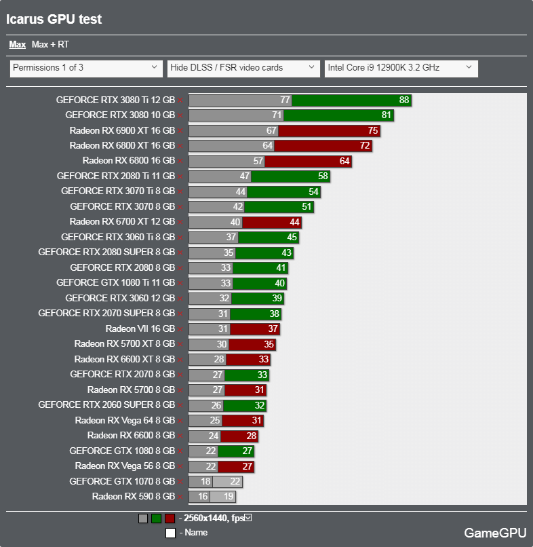Click red x beside GEFORCE RTX 3060 Ti 8 GB
Image resolution: width=533 pixels, height=547 pixels.
(180, 238)
